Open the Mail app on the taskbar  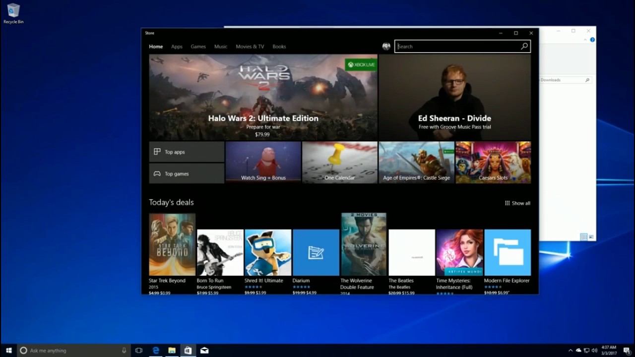(x=204, y=351)
